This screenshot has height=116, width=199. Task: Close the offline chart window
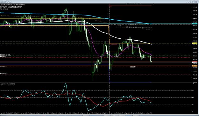pyautogui.click(x=196, y=2)
